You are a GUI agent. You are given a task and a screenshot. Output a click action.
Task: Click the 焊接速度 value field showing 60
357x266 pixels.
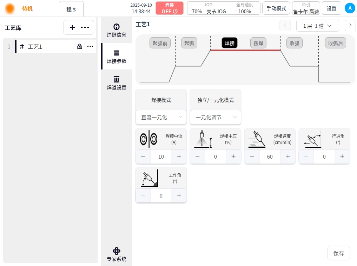(270, 157)
